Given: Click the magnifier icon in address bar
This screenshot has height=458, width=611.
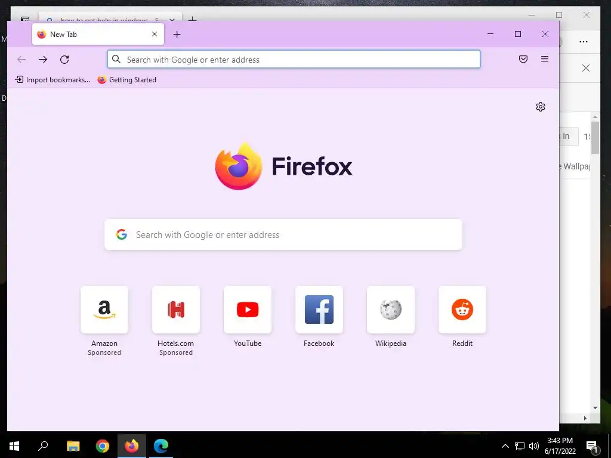Looking at the screenshot, I should [116, 59].
